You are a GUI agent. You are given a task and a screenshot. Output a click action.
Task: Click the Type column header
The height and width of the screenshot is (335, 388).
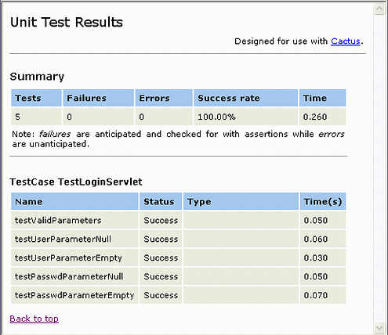pos(241,201)
